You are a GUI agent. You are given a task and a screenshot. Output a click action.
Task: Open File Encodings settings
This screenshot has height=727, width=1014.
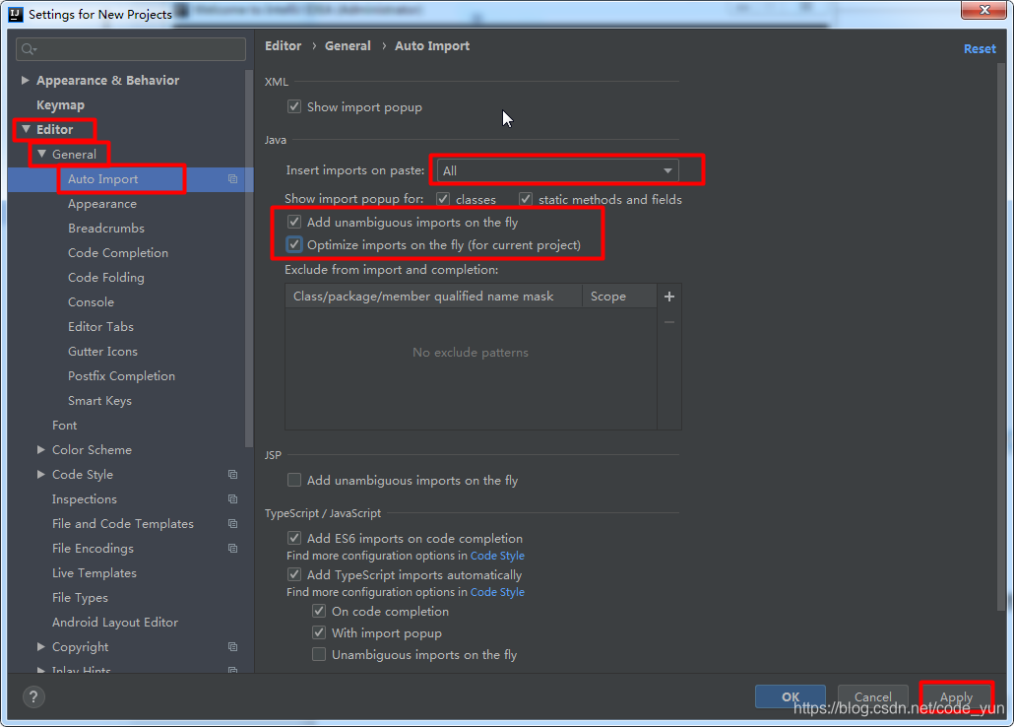click(x=93, y=549)
